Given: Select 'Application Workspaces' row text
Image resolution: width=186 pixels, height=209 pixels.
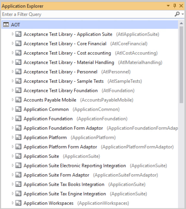Looking at the screenshot, I should 49,203.
